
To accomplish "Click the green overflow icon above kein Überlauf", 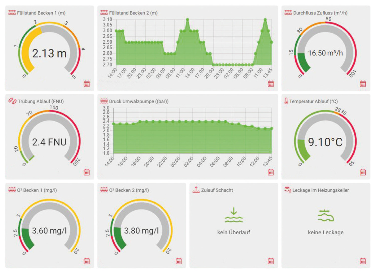I will click(x=234, y=215).
